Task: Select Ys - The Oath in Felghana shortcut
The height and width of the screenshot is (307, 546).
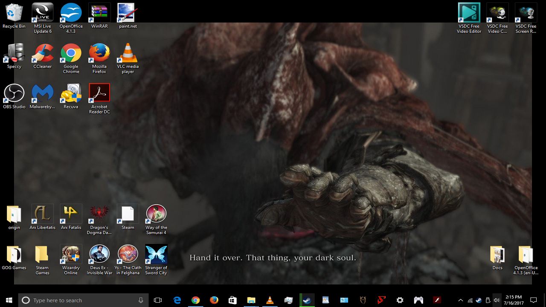Action: tap(128, 260)
